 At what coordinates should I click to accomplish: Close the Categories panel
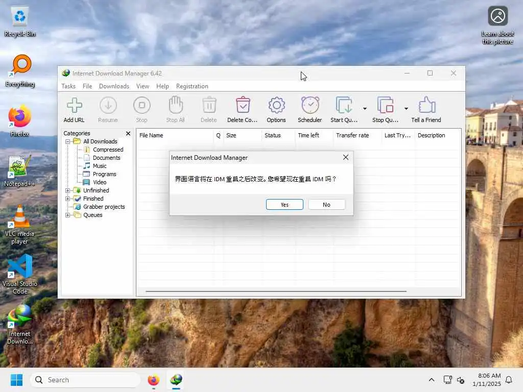click(128, 133)
